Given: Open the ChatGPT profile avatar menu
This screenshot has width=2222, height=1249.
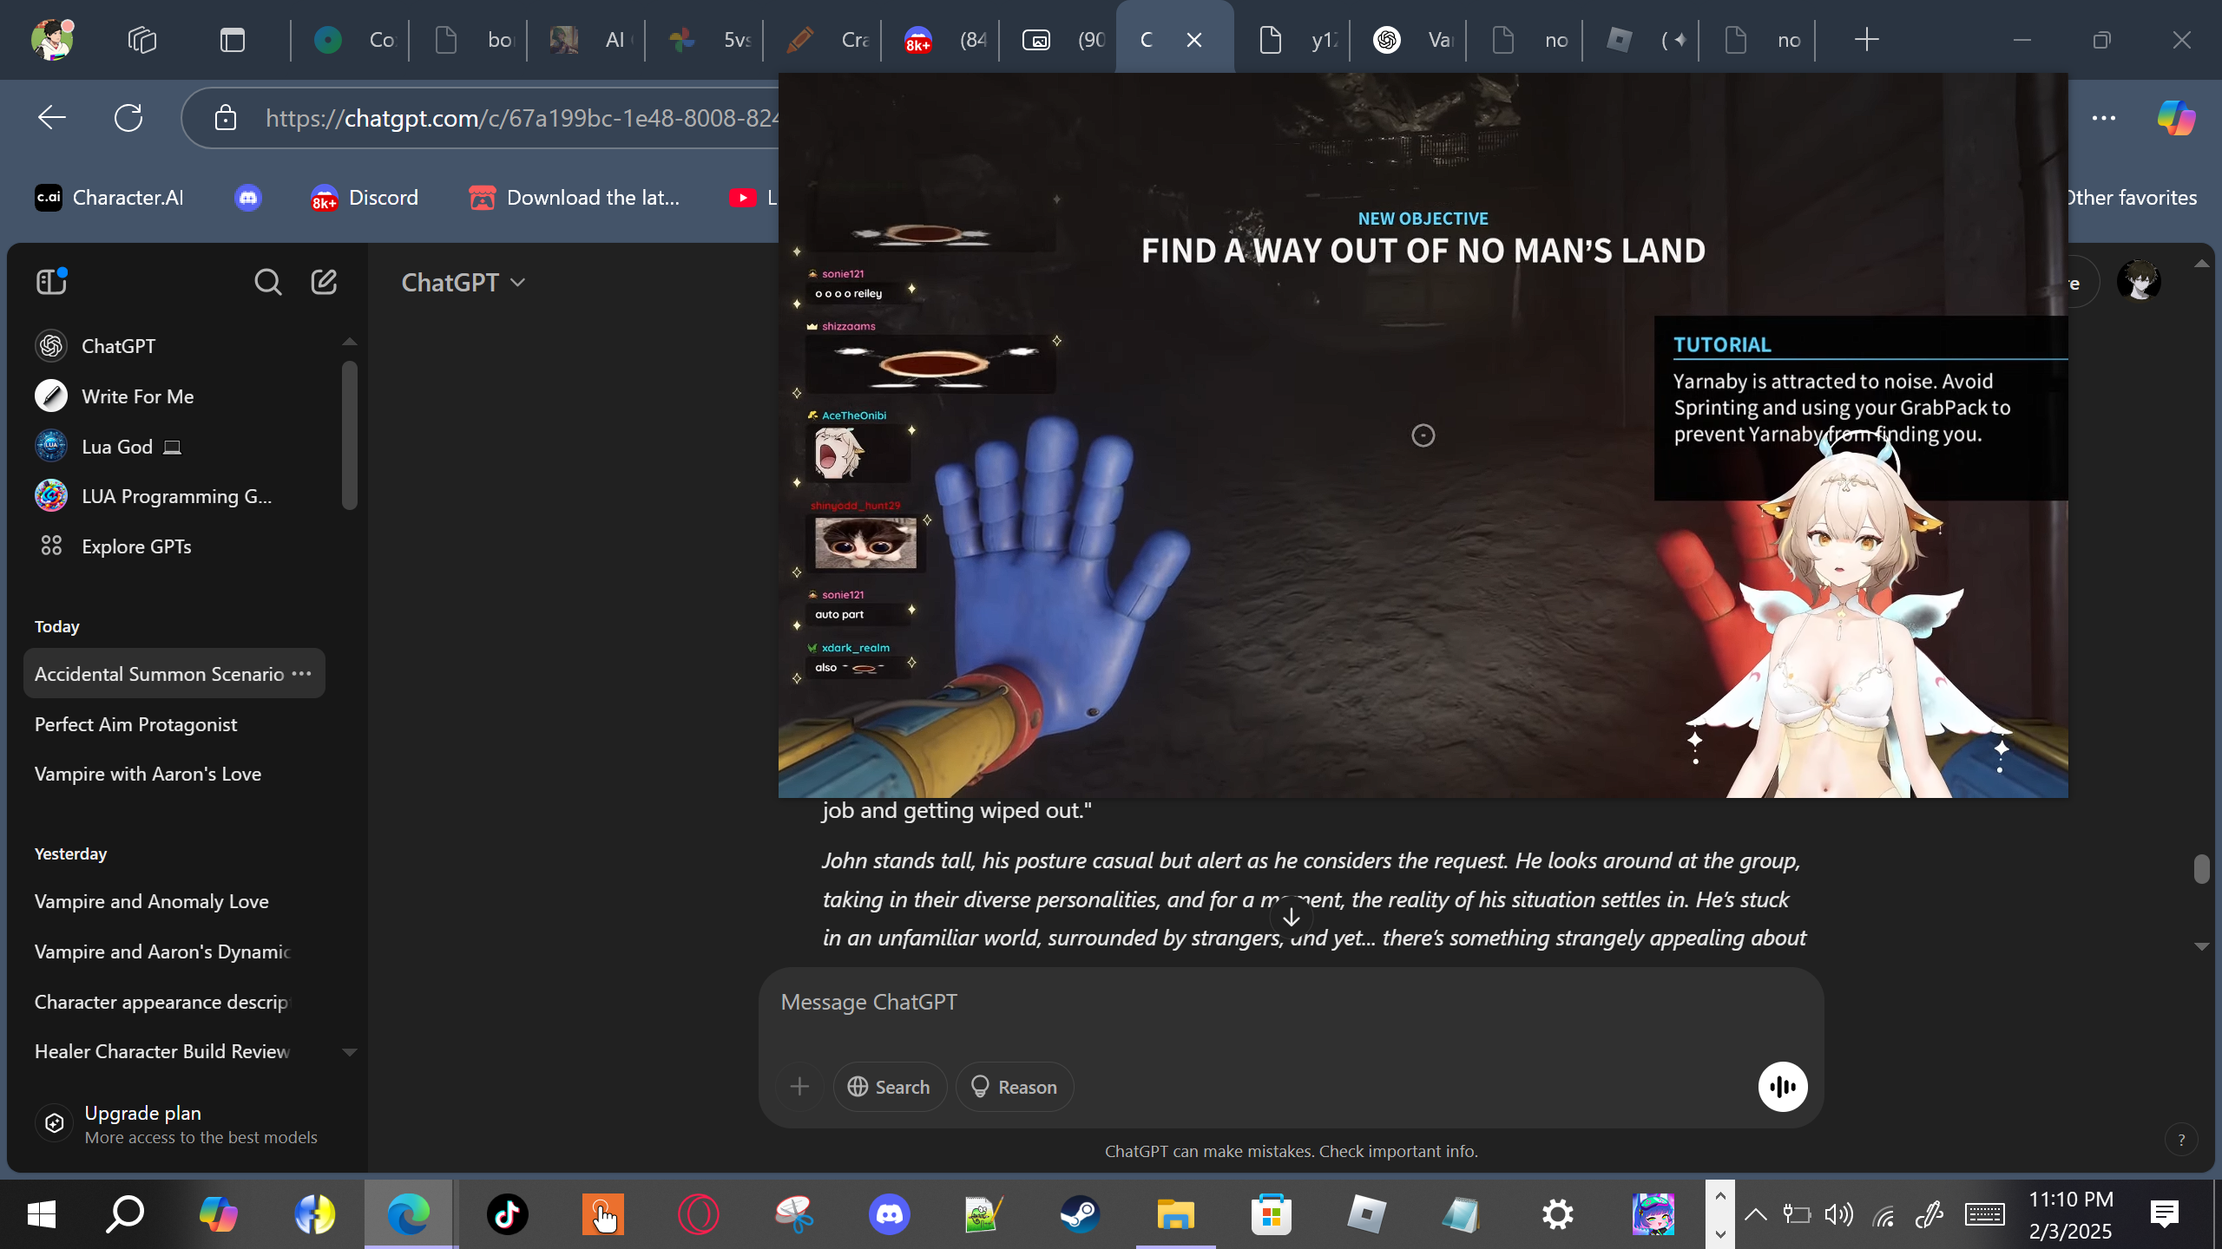Looking at the screenshot, I should (2139, 282).
